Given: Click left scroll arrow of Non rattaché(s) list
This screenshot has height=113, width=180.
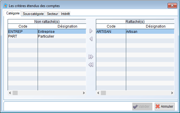Looking at the screenshot, I should coord(10,93).
